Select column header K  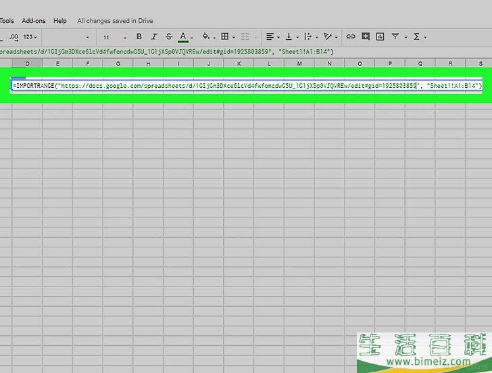coord(239,64)
